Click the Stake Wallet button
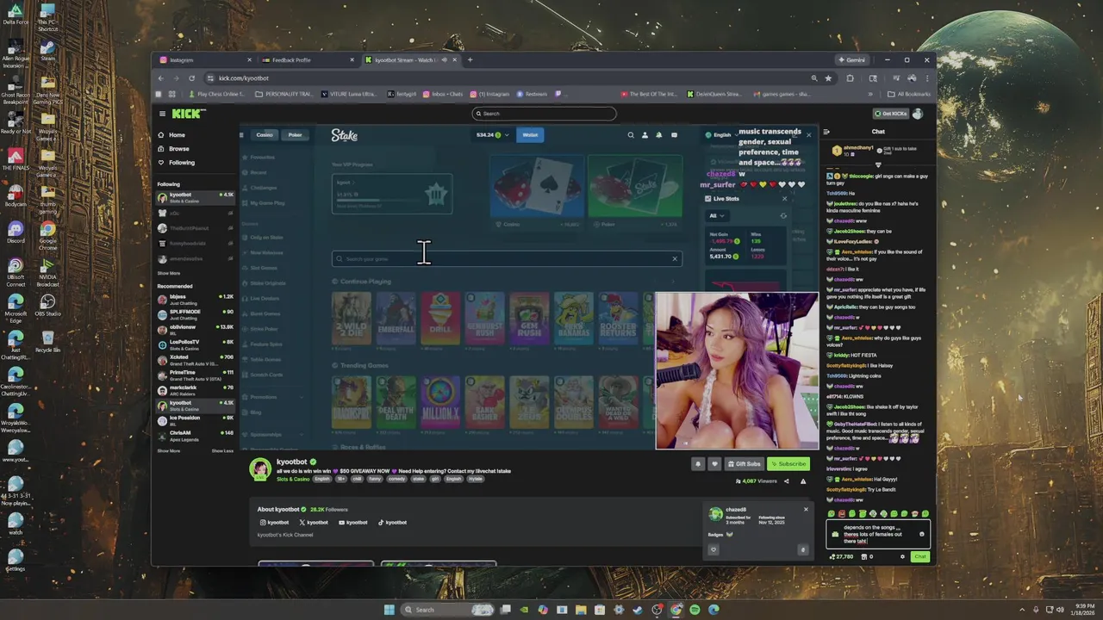The height and width of the screenshot is (620, 1103). pos(530,135)
